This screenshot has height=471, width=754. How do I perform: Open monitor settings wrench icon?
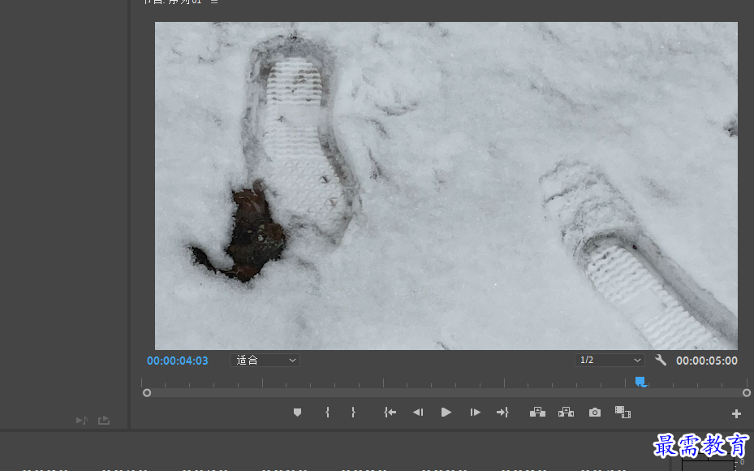661,360
